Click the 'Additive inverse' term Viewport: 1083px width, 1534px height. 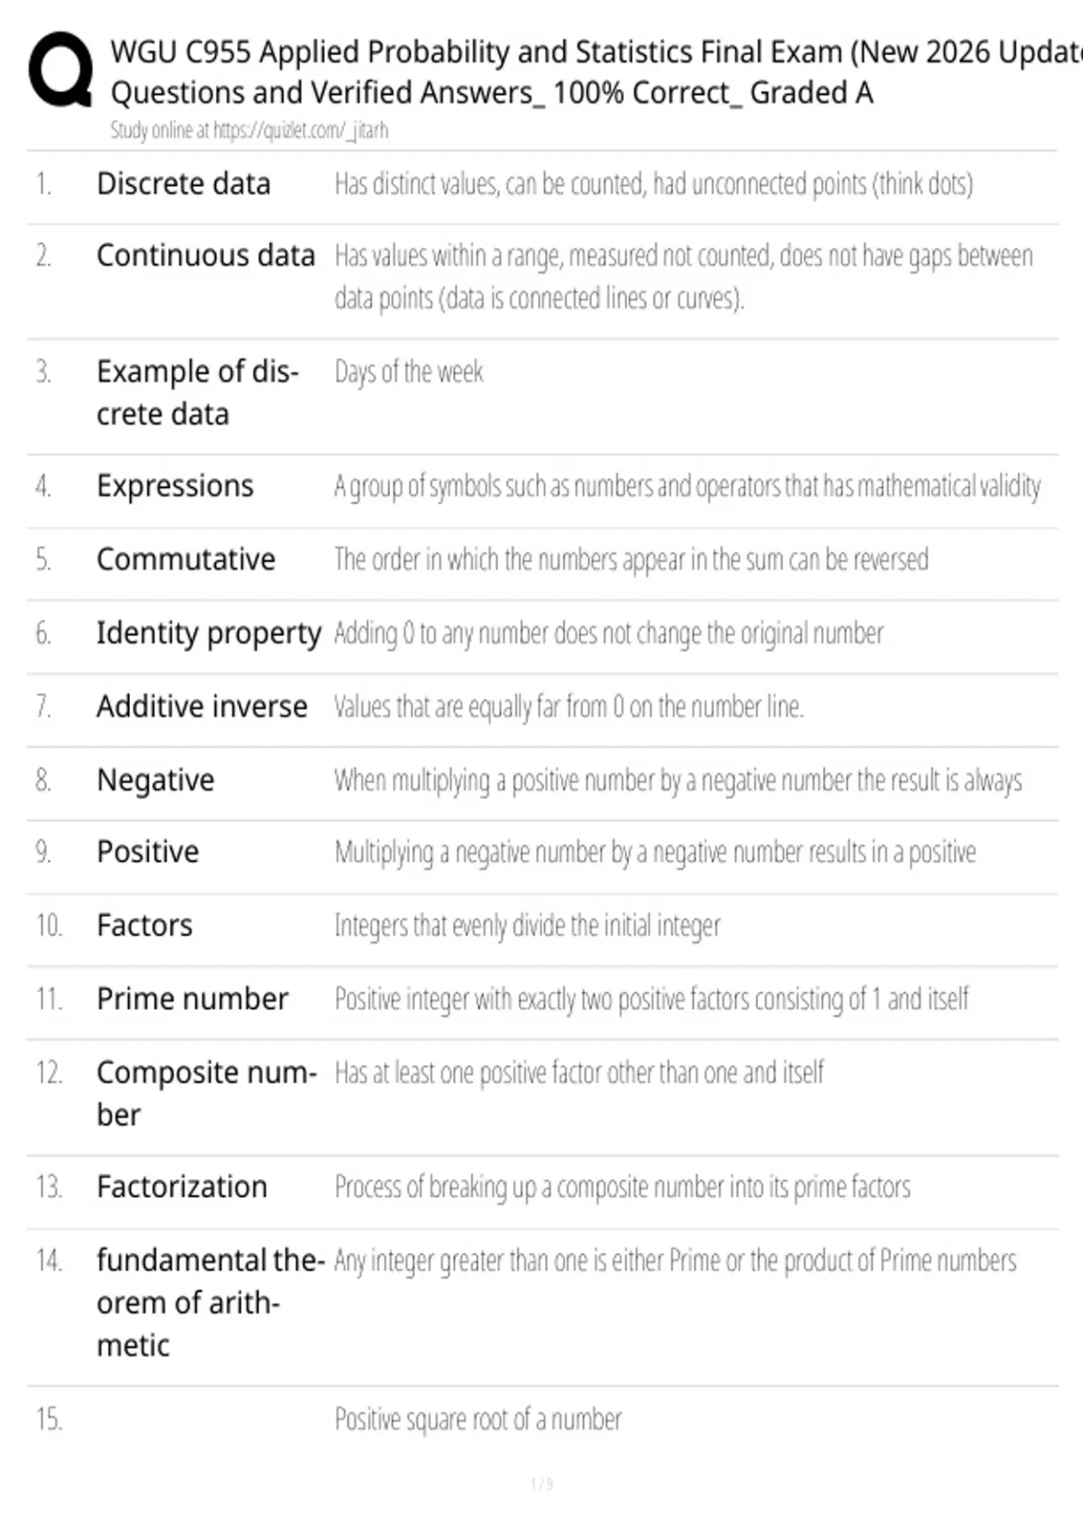[202, 707]
